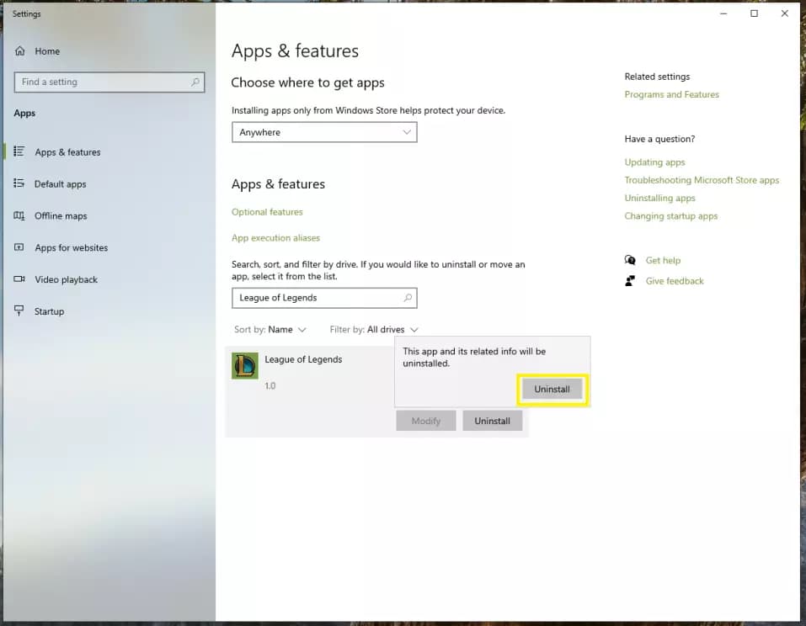
Task: Open Updating apps help link
Action: [654, 162]
